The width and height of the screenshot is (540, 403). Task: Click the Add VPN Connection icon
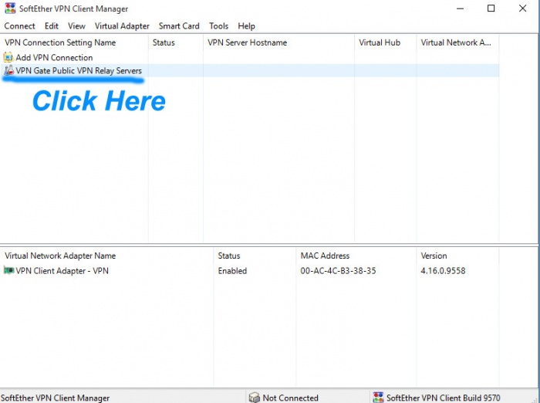[8, 57]
